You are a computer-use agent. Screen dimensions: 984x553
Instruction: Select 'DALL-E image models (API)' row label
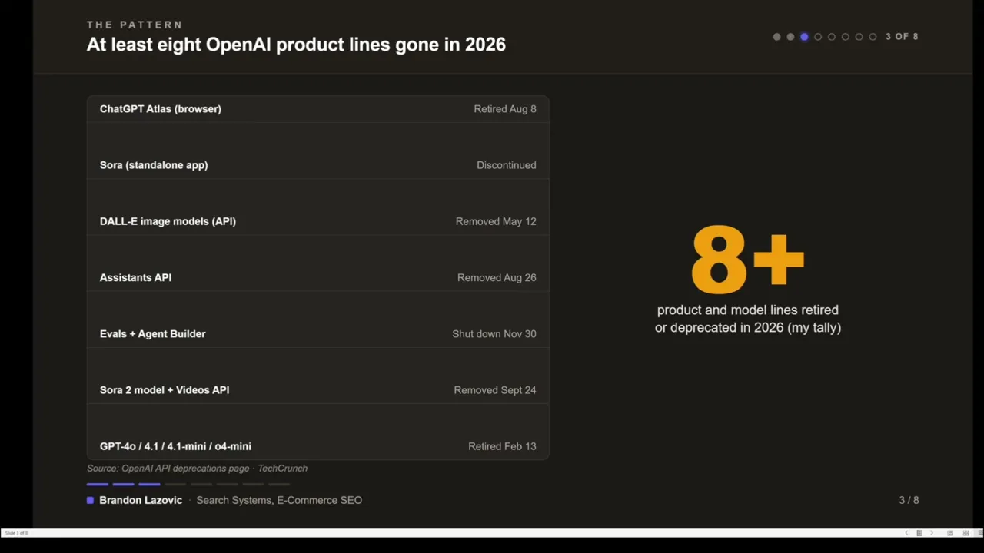pos(168,221)
